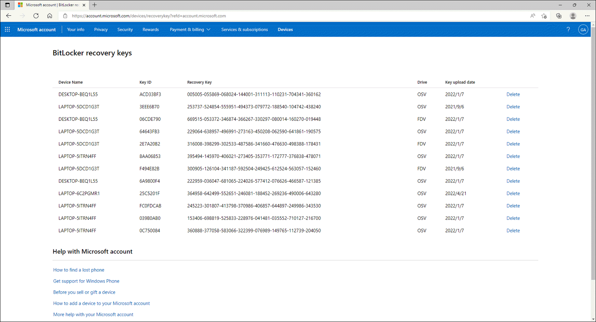Open a new browser tab
The width and height of the screenshot is (596, 322).
95,5
